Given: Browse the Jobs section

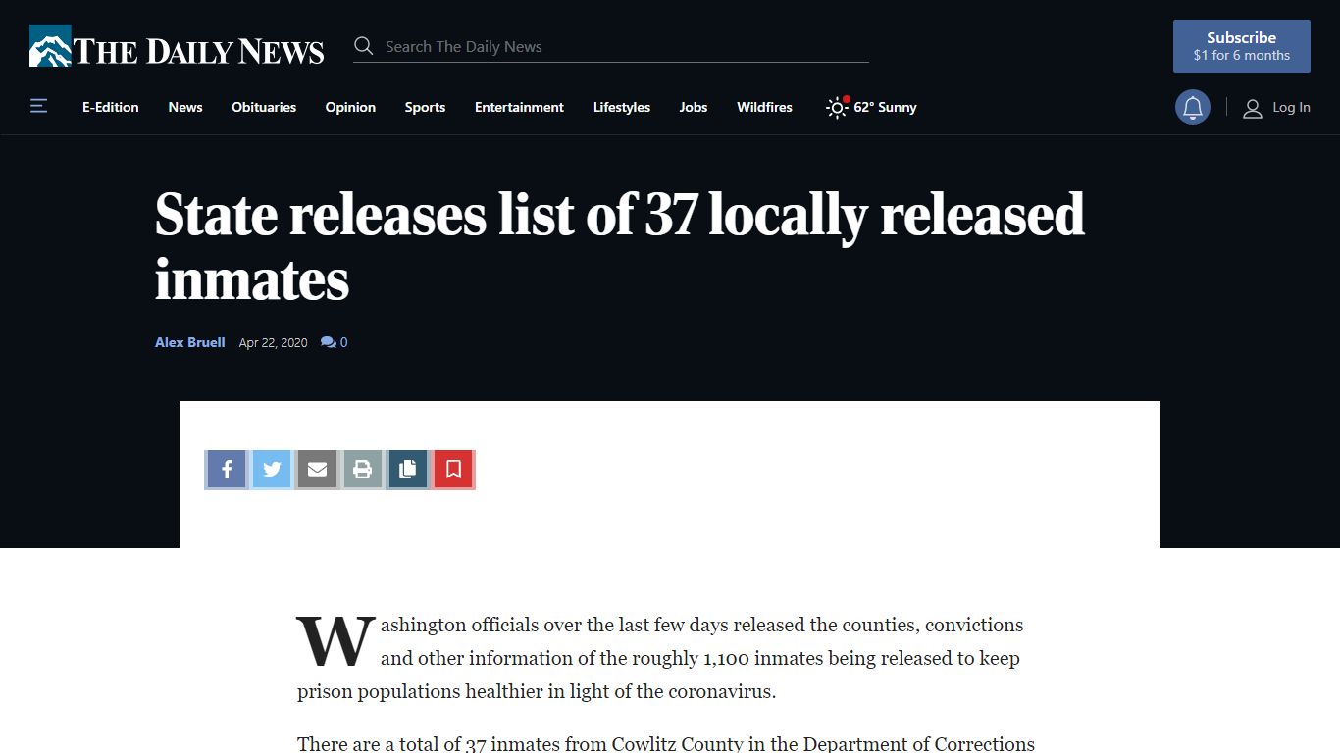Looking at the screenshot, I should (x=694, y=107).
